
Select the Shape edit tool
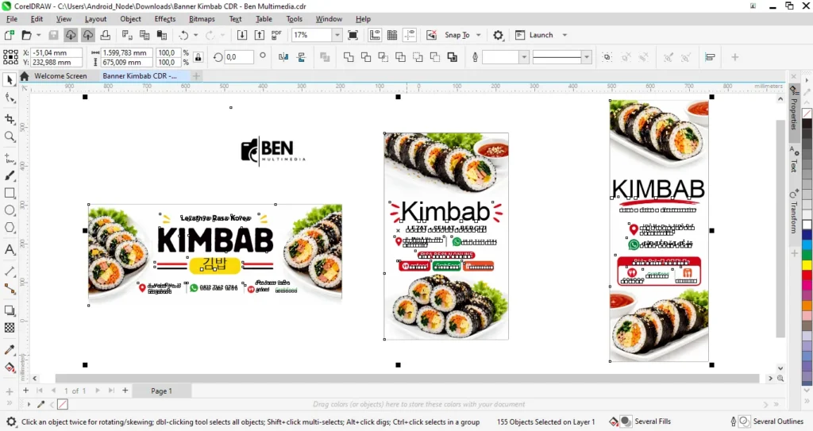click(10, 98)
